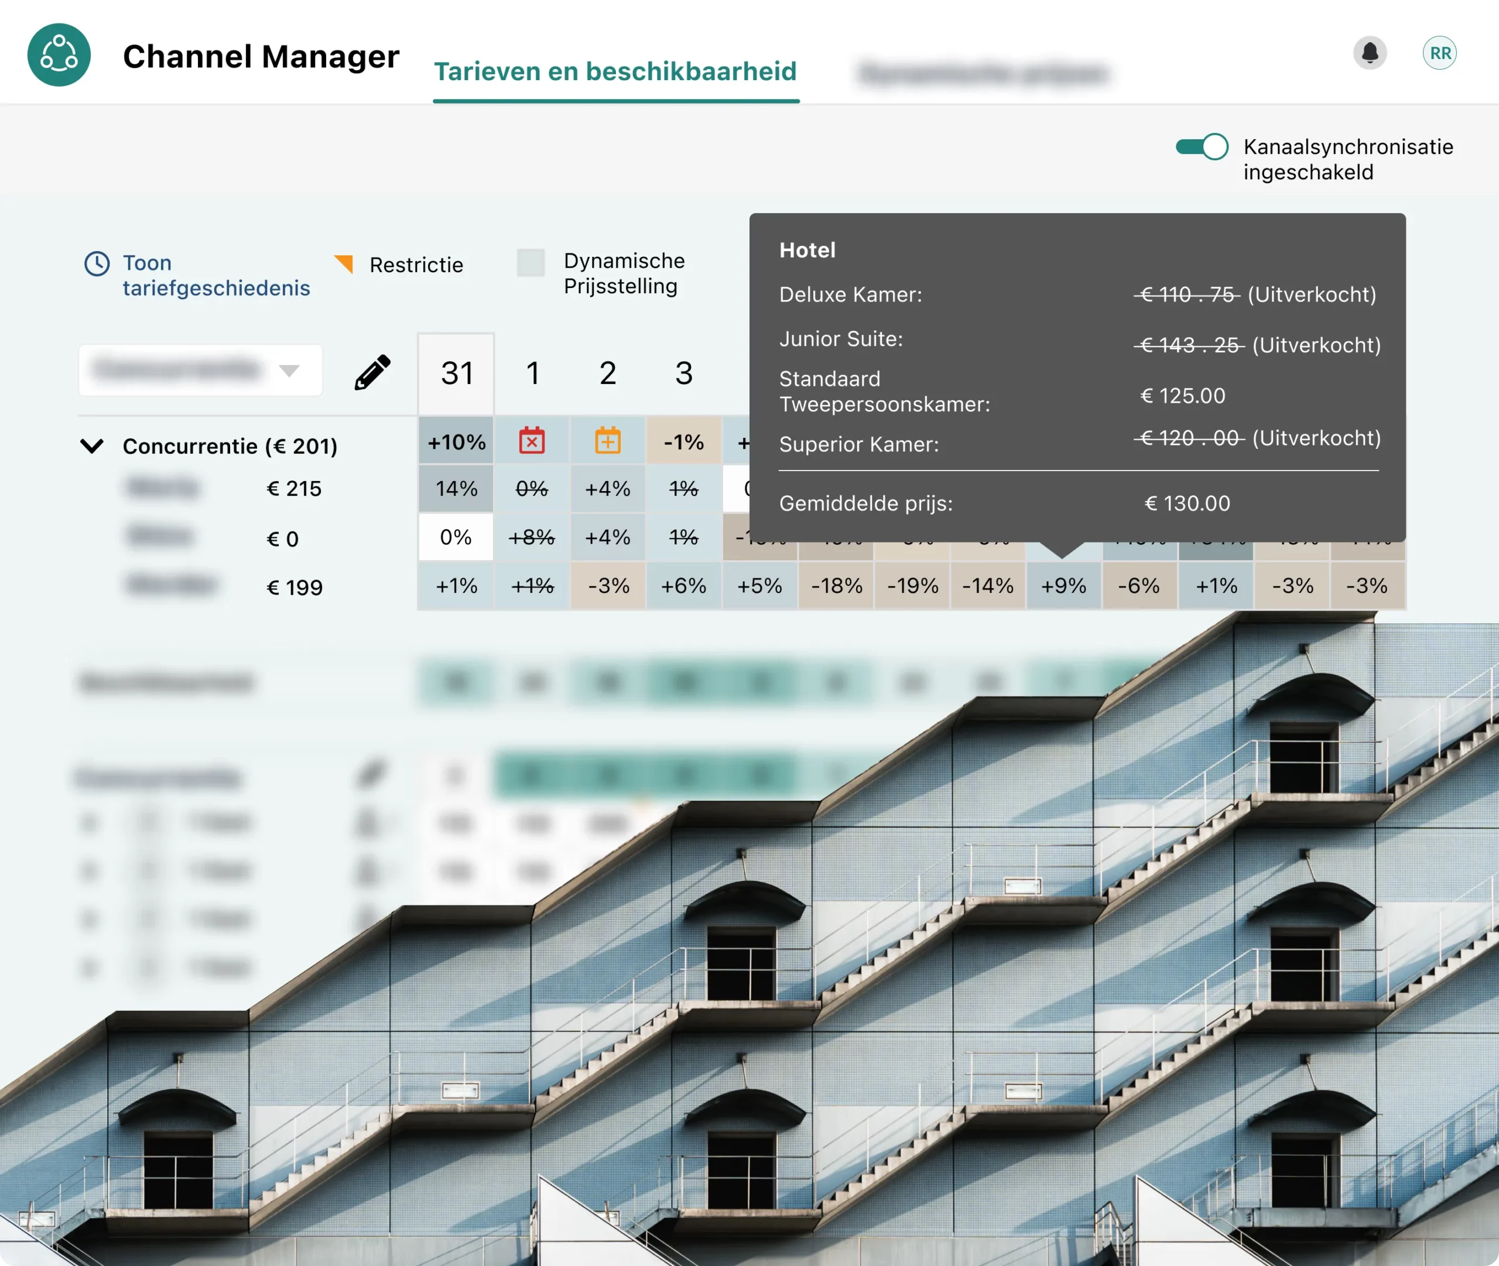The height and width of the screenshot is (1266, 1499).
Task: Select date column 31
Action: [457, 373]
